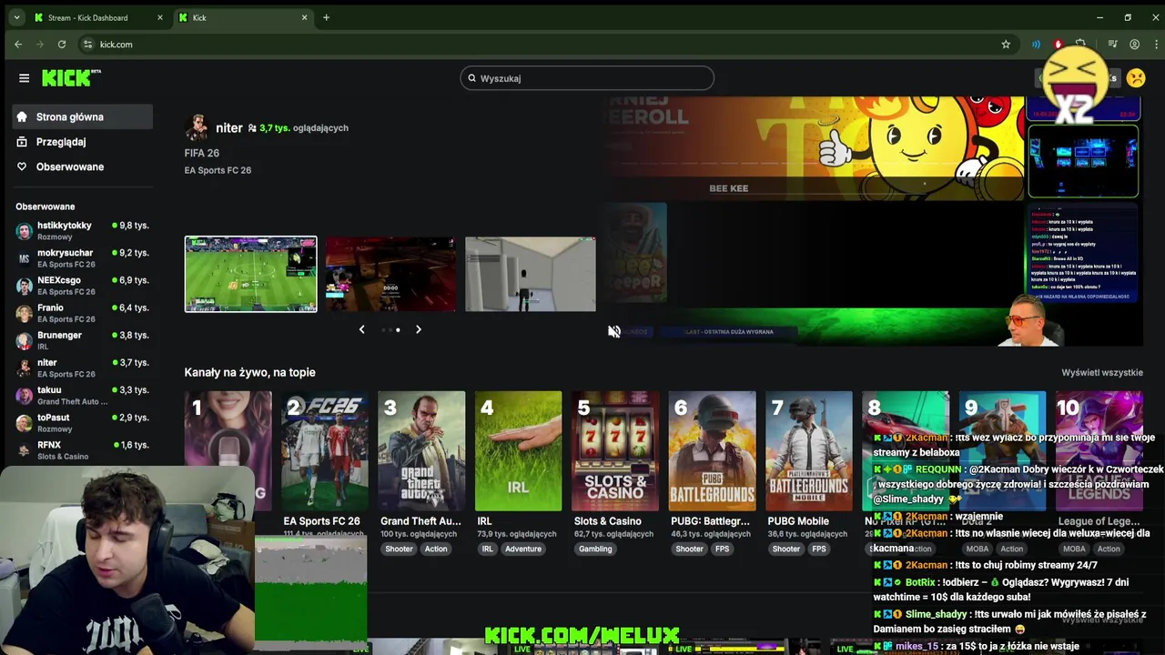Click the Gambling tag under Slots & Casino
Viewport: 1165px width, 655px height.
pos(595,549)
